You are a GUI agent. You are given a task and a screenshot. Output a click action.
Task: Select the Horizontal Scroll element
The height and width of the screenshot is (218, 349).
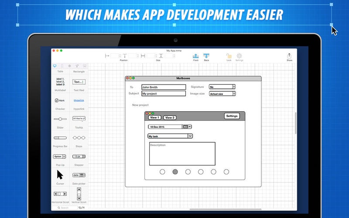point(60,194)
